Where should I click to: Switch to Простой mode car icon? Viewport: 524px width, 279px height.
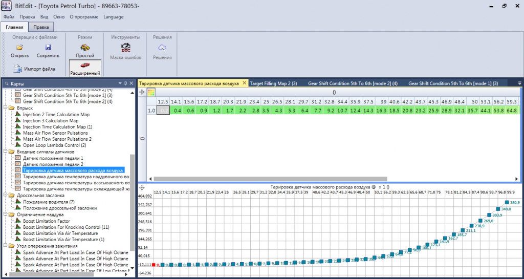coord(85,47)
